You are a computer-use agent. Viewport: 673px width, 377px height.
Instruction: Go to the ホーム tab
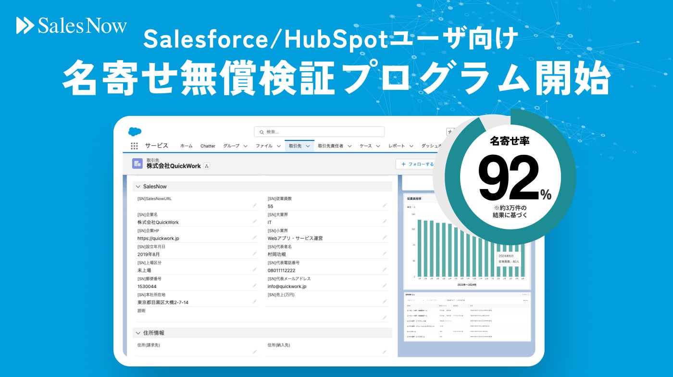point(187,146)
